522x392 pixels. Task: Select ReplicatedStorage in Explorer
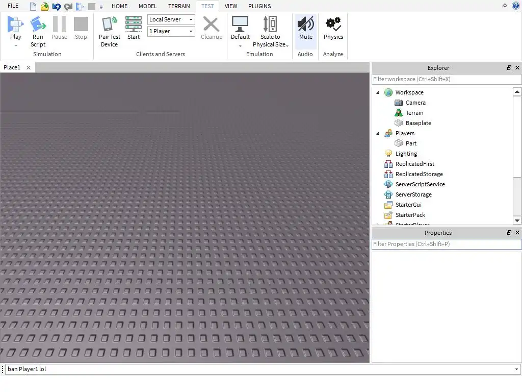pos(419,174)
